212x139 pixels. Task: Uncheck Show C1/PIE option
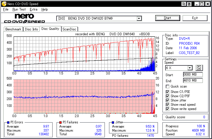click(x=168, y=92)
